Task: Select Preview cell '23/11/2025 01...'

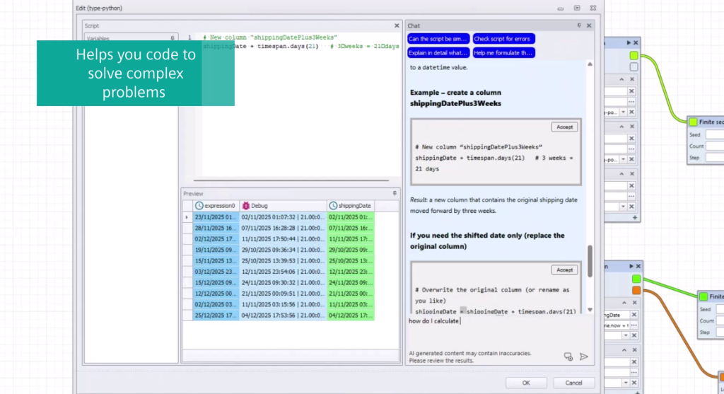Action: 216,217
